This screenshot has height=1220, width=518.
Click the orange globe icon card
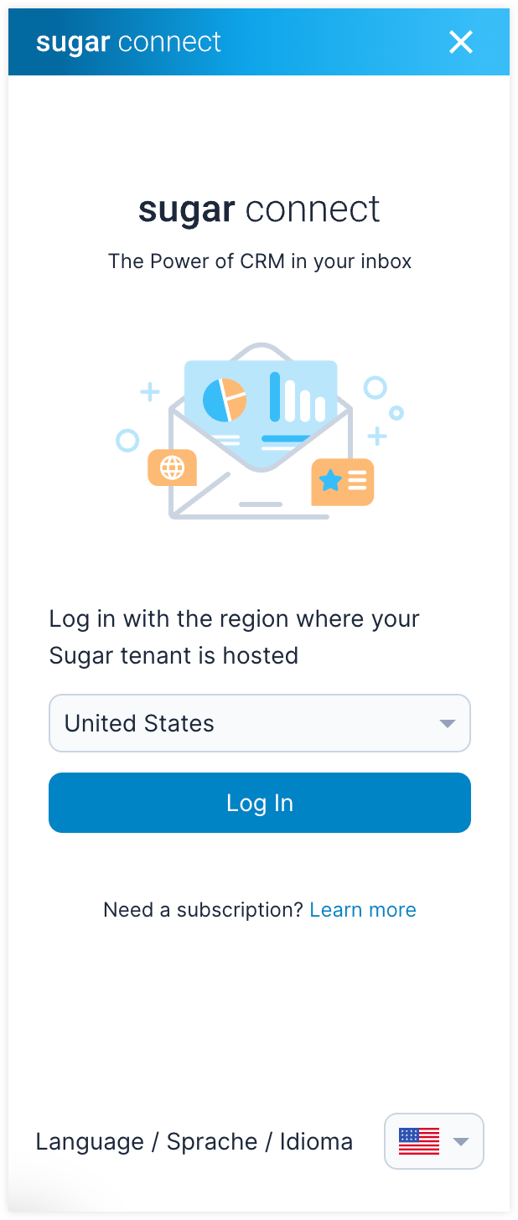pyautogui.click(x=172, y=468)
